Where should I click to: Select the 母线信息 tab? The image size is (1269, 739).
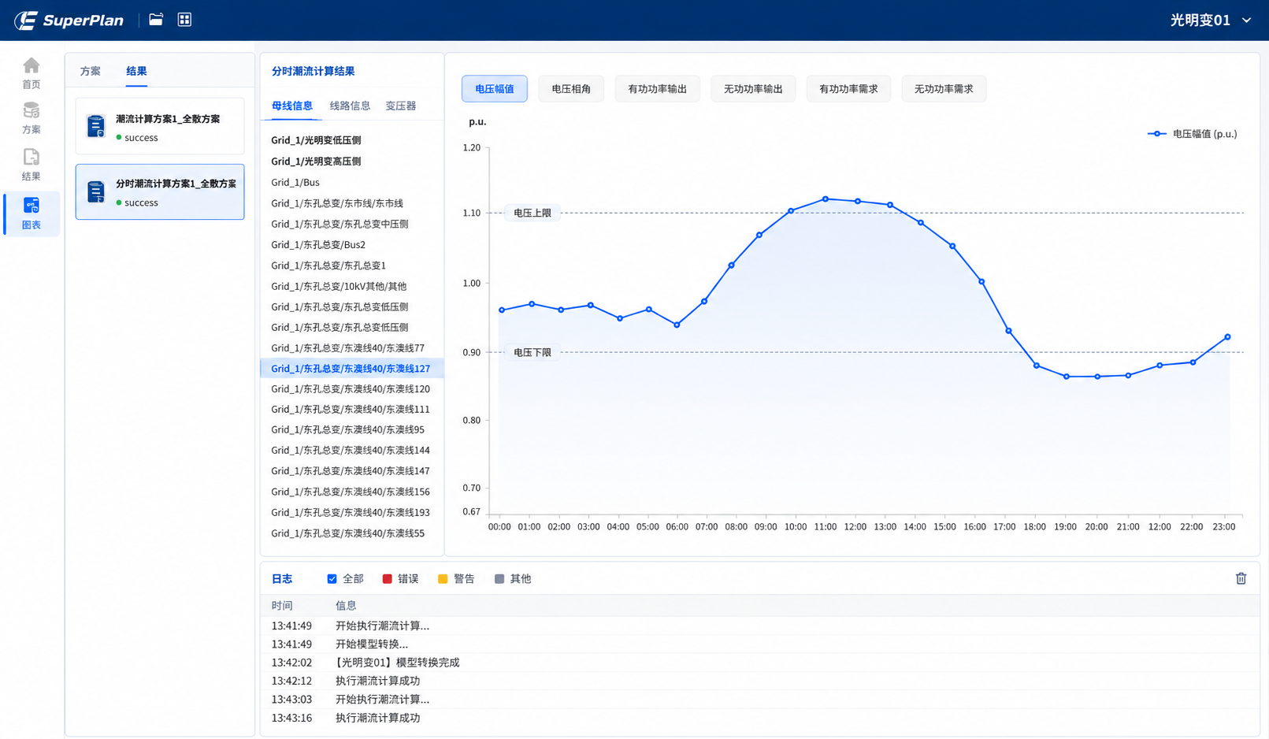[x=292, y=106]
